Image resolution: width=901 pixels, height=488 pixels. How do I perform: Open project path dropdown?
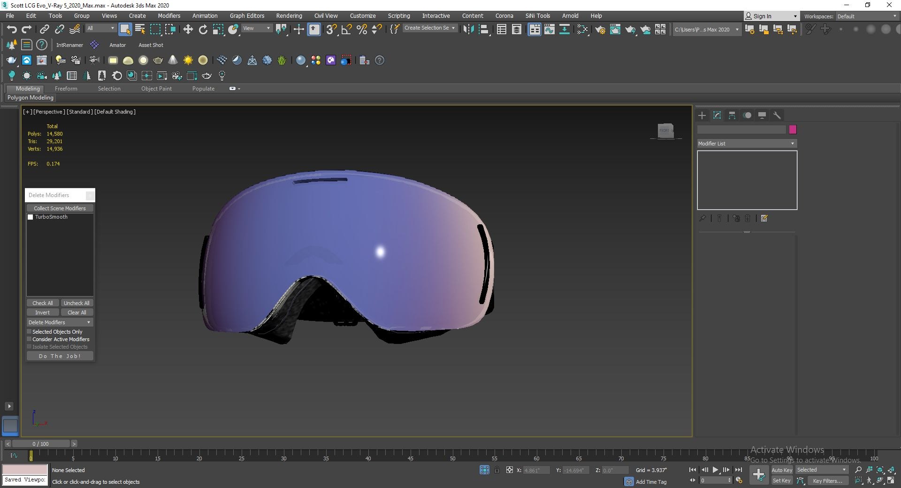point(707,30)
